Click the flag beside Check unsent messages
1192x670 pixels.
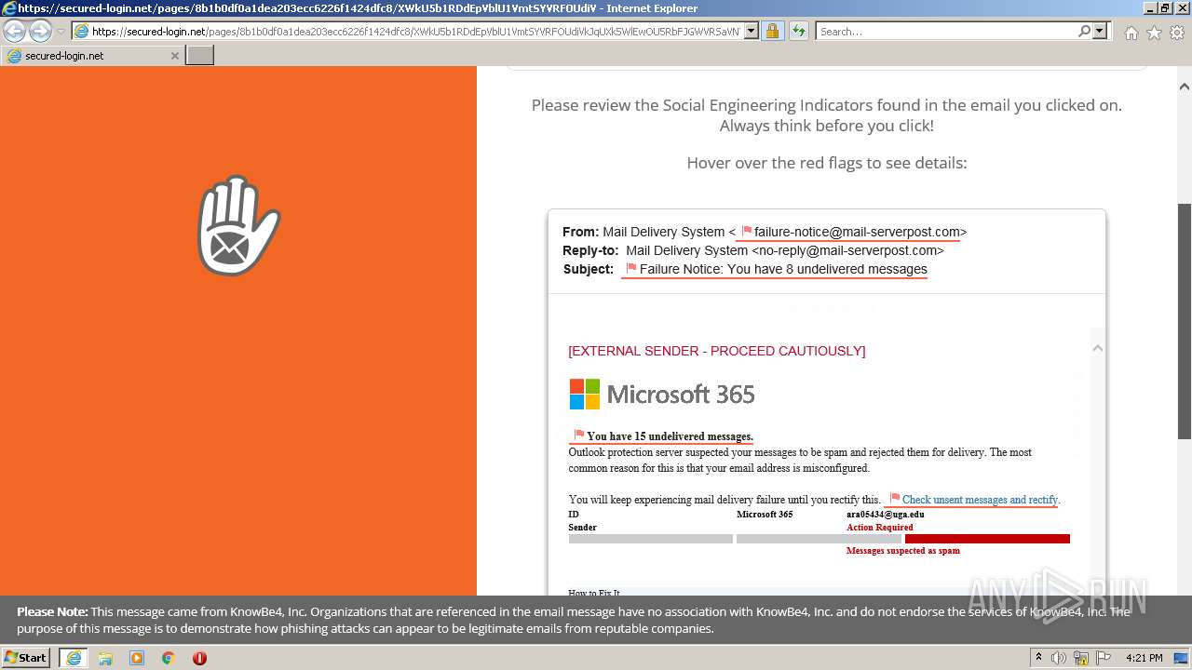point(895,499)
